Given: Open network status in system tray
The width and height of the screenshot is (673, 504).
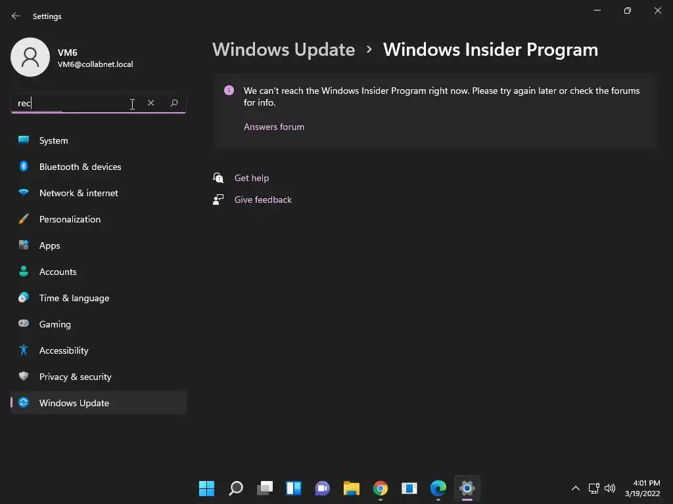Looking at the screenshot, I should [x=593, y=488].
